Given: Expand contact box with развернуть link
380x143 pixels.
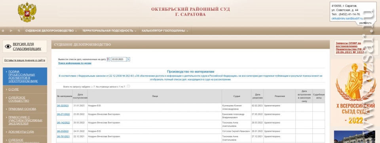Looking at the screenshot, I should click(x=365, y=23).
